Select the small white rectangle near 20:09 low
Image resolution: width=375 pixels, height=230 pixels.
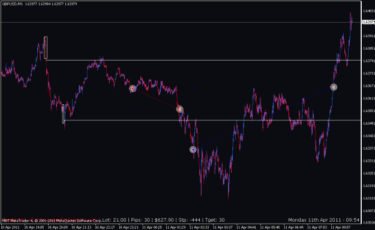coord(63,114)
